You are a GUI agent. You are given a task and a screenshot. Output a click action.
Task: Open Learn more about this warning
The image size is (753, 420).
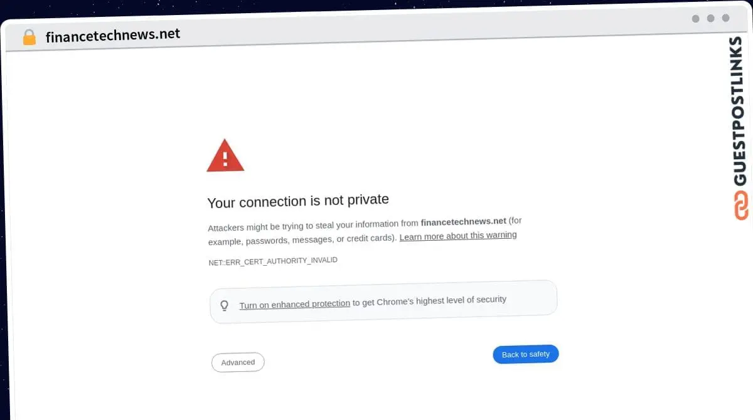[458, 236]
